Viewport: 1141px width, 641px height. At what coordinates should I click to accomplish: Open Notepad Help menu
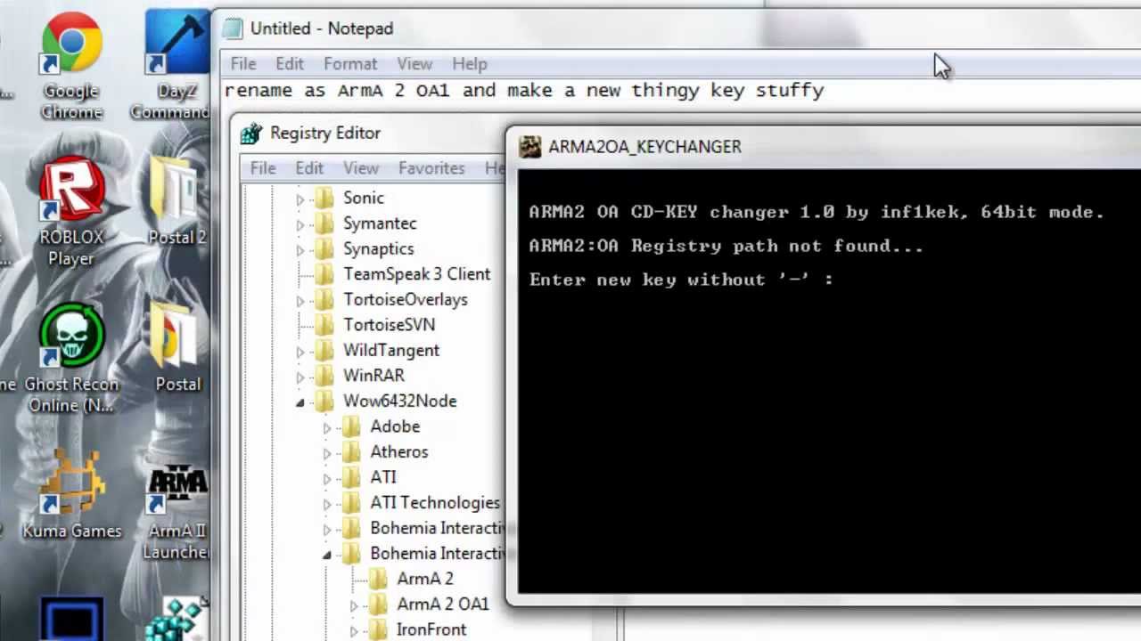pos(470,64)
